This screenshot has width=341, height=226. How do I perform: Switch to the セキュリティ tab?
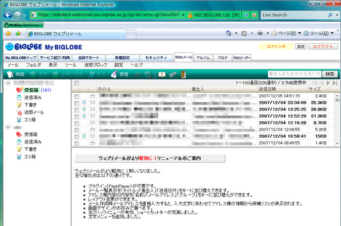pos(156,58)
